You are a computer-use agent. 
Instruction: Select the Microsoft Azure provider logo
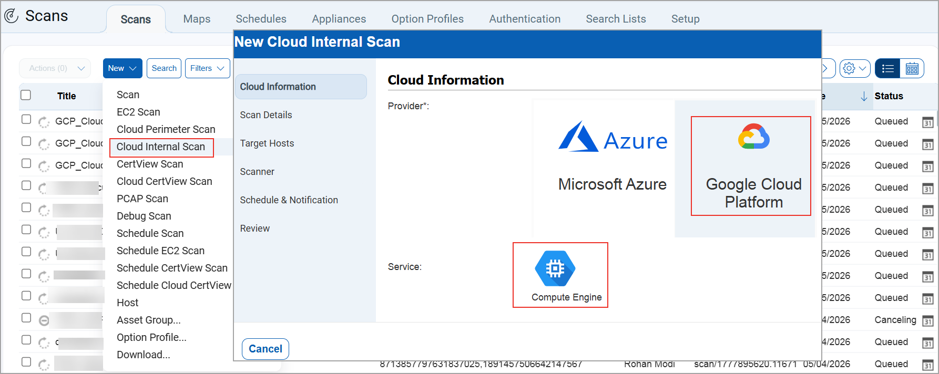[613, 137]
